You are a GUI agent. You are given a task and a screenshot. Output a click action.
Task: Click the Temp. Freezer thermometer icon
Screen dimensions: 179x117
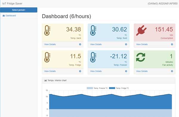pos(93,57)
